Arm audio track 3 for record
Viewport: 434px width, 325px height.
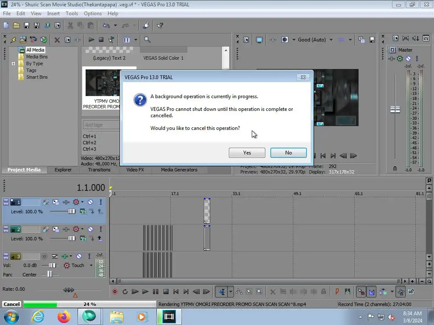tap(44, 256)
